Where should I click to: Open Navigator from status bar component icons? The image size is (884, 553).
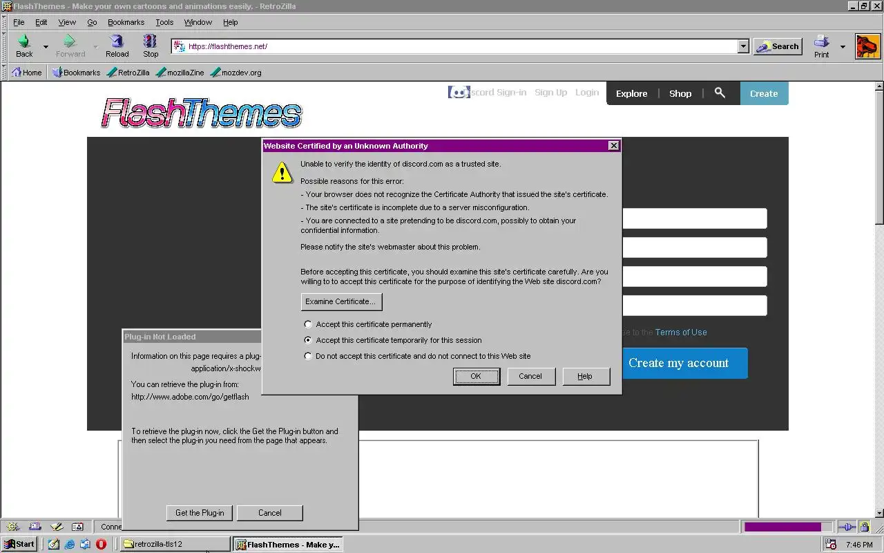coord(13,526)
